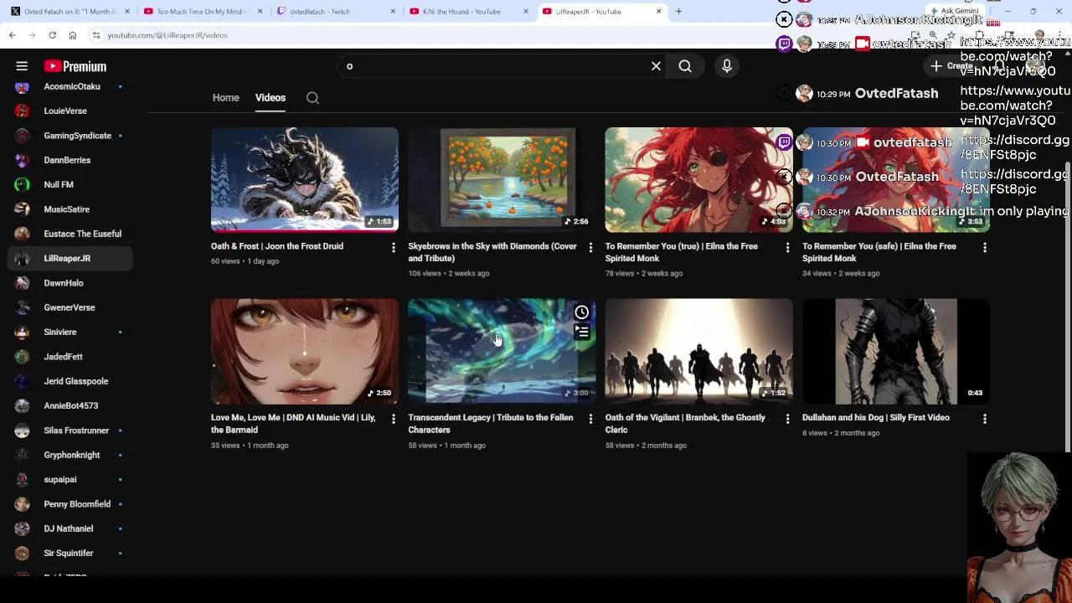Screen dimensions: 1072x603
Task: Click the browser address bar URL
Action: 167,35
